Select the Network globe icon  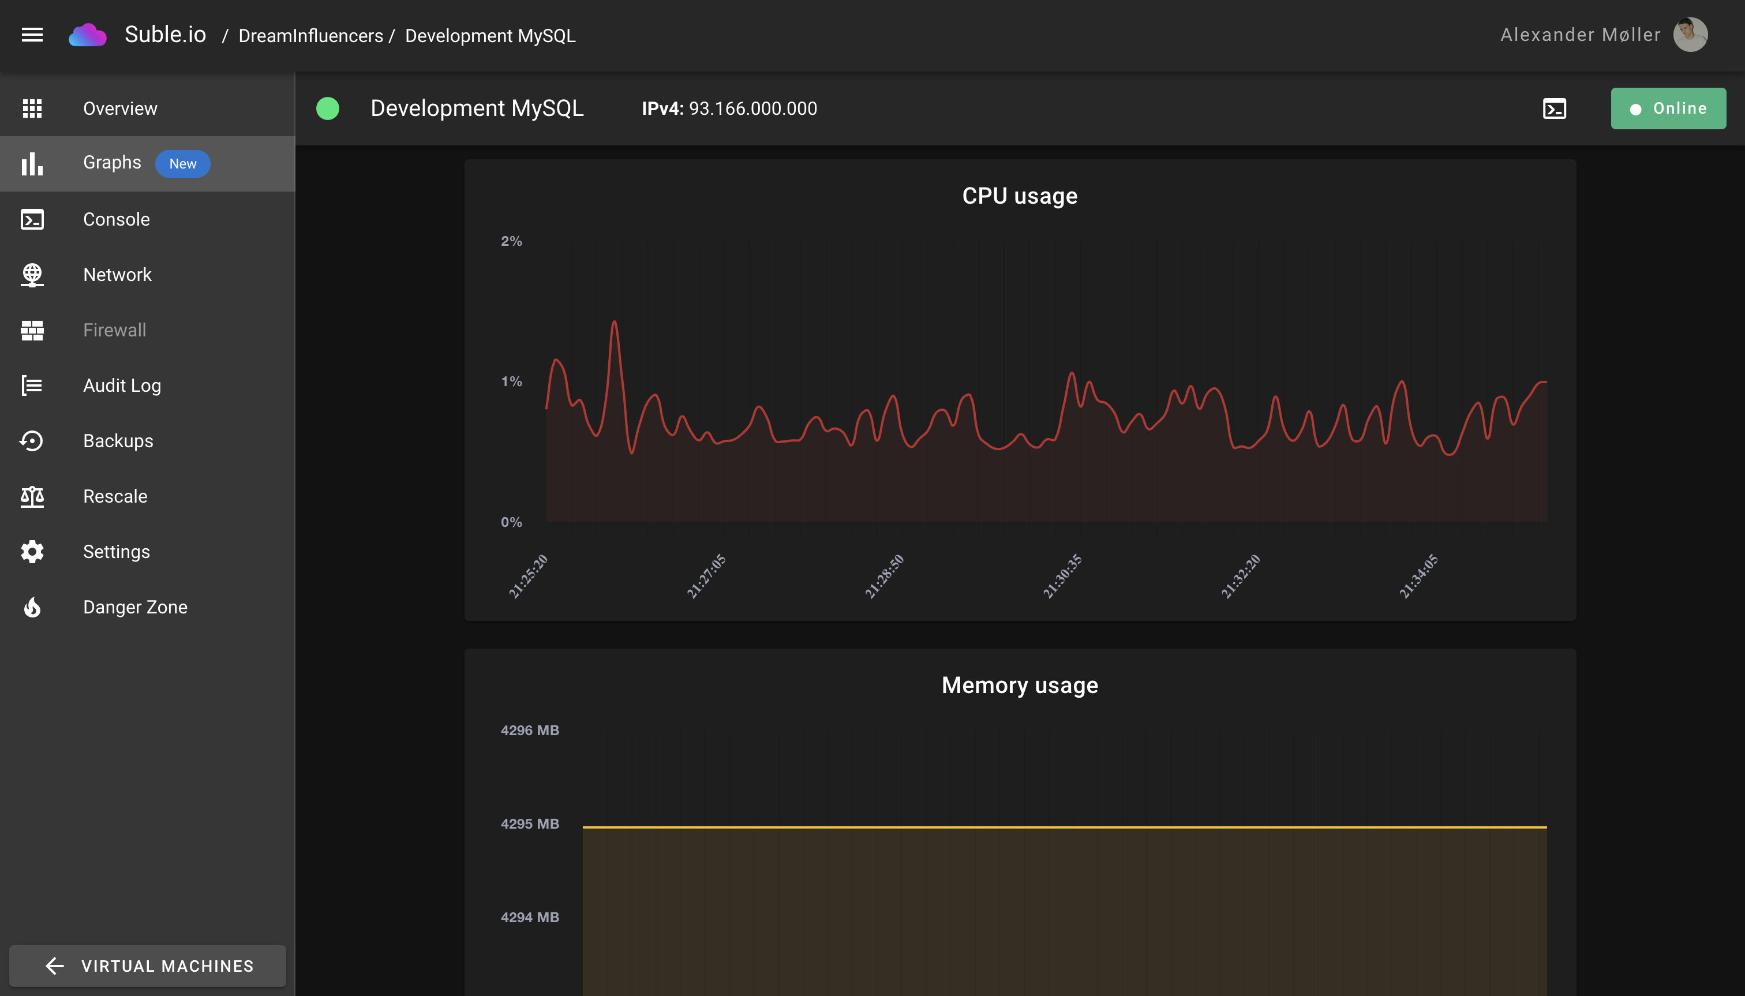32,274
